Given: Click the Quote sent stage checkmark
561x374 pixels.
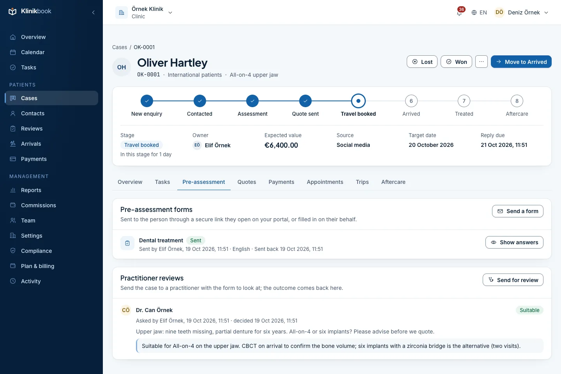Looking at the screenshot, I should 305,101.
